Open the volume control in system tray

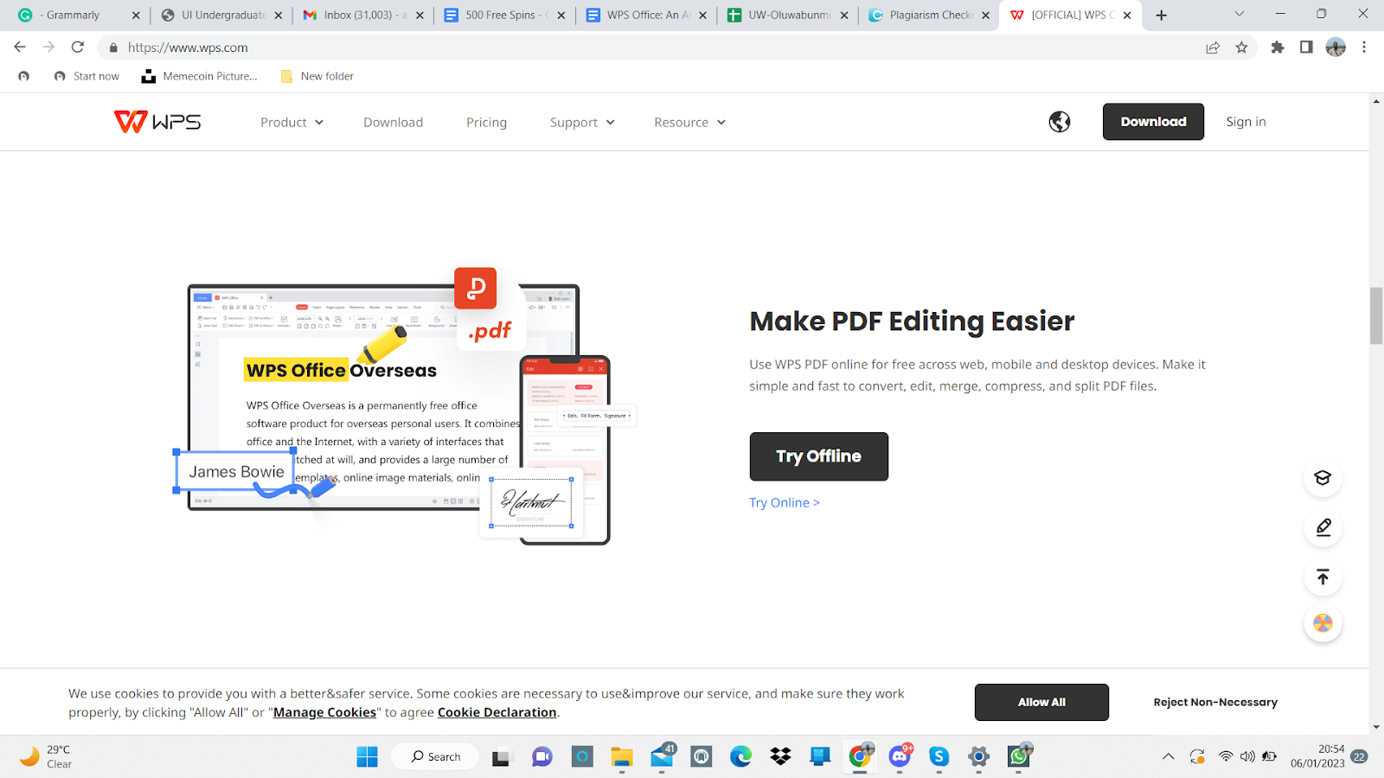point(1247,757)
